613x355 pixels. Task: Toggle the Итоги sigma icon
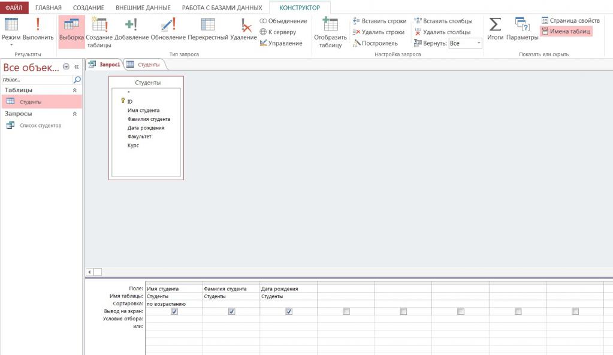(x=495, y=24)
